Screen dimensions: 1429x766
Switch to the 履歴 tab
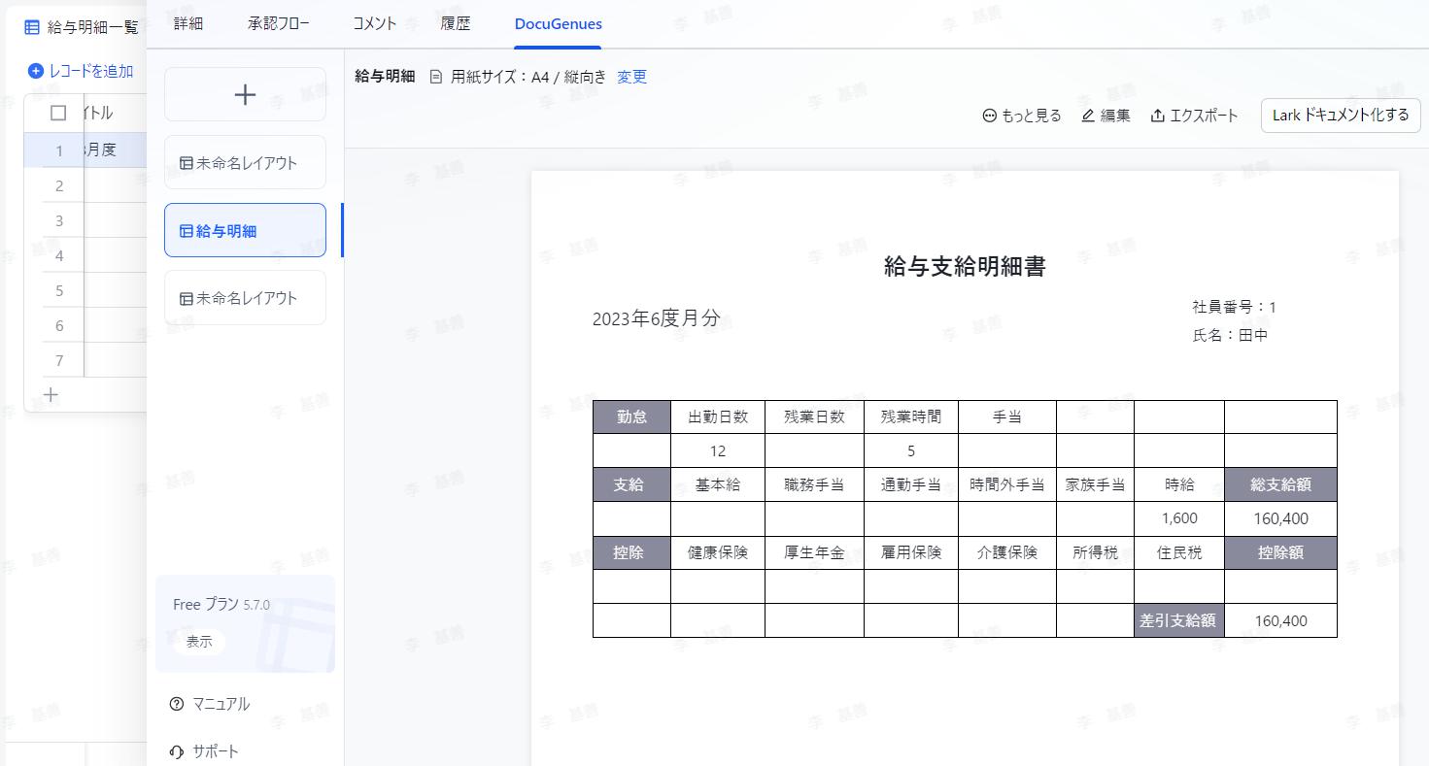coord(456,23)
